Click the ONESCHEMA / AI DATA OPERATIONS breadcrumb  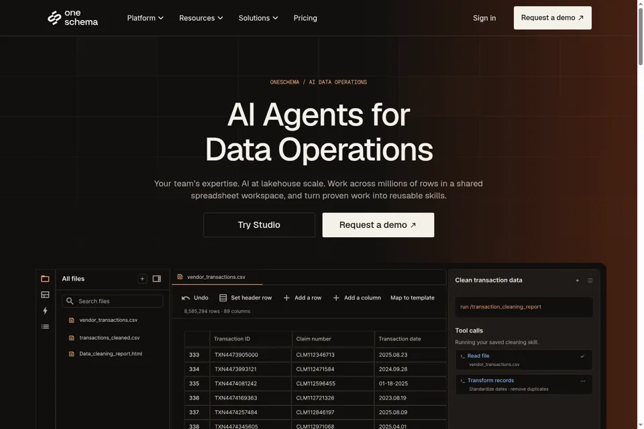(318, 82)
